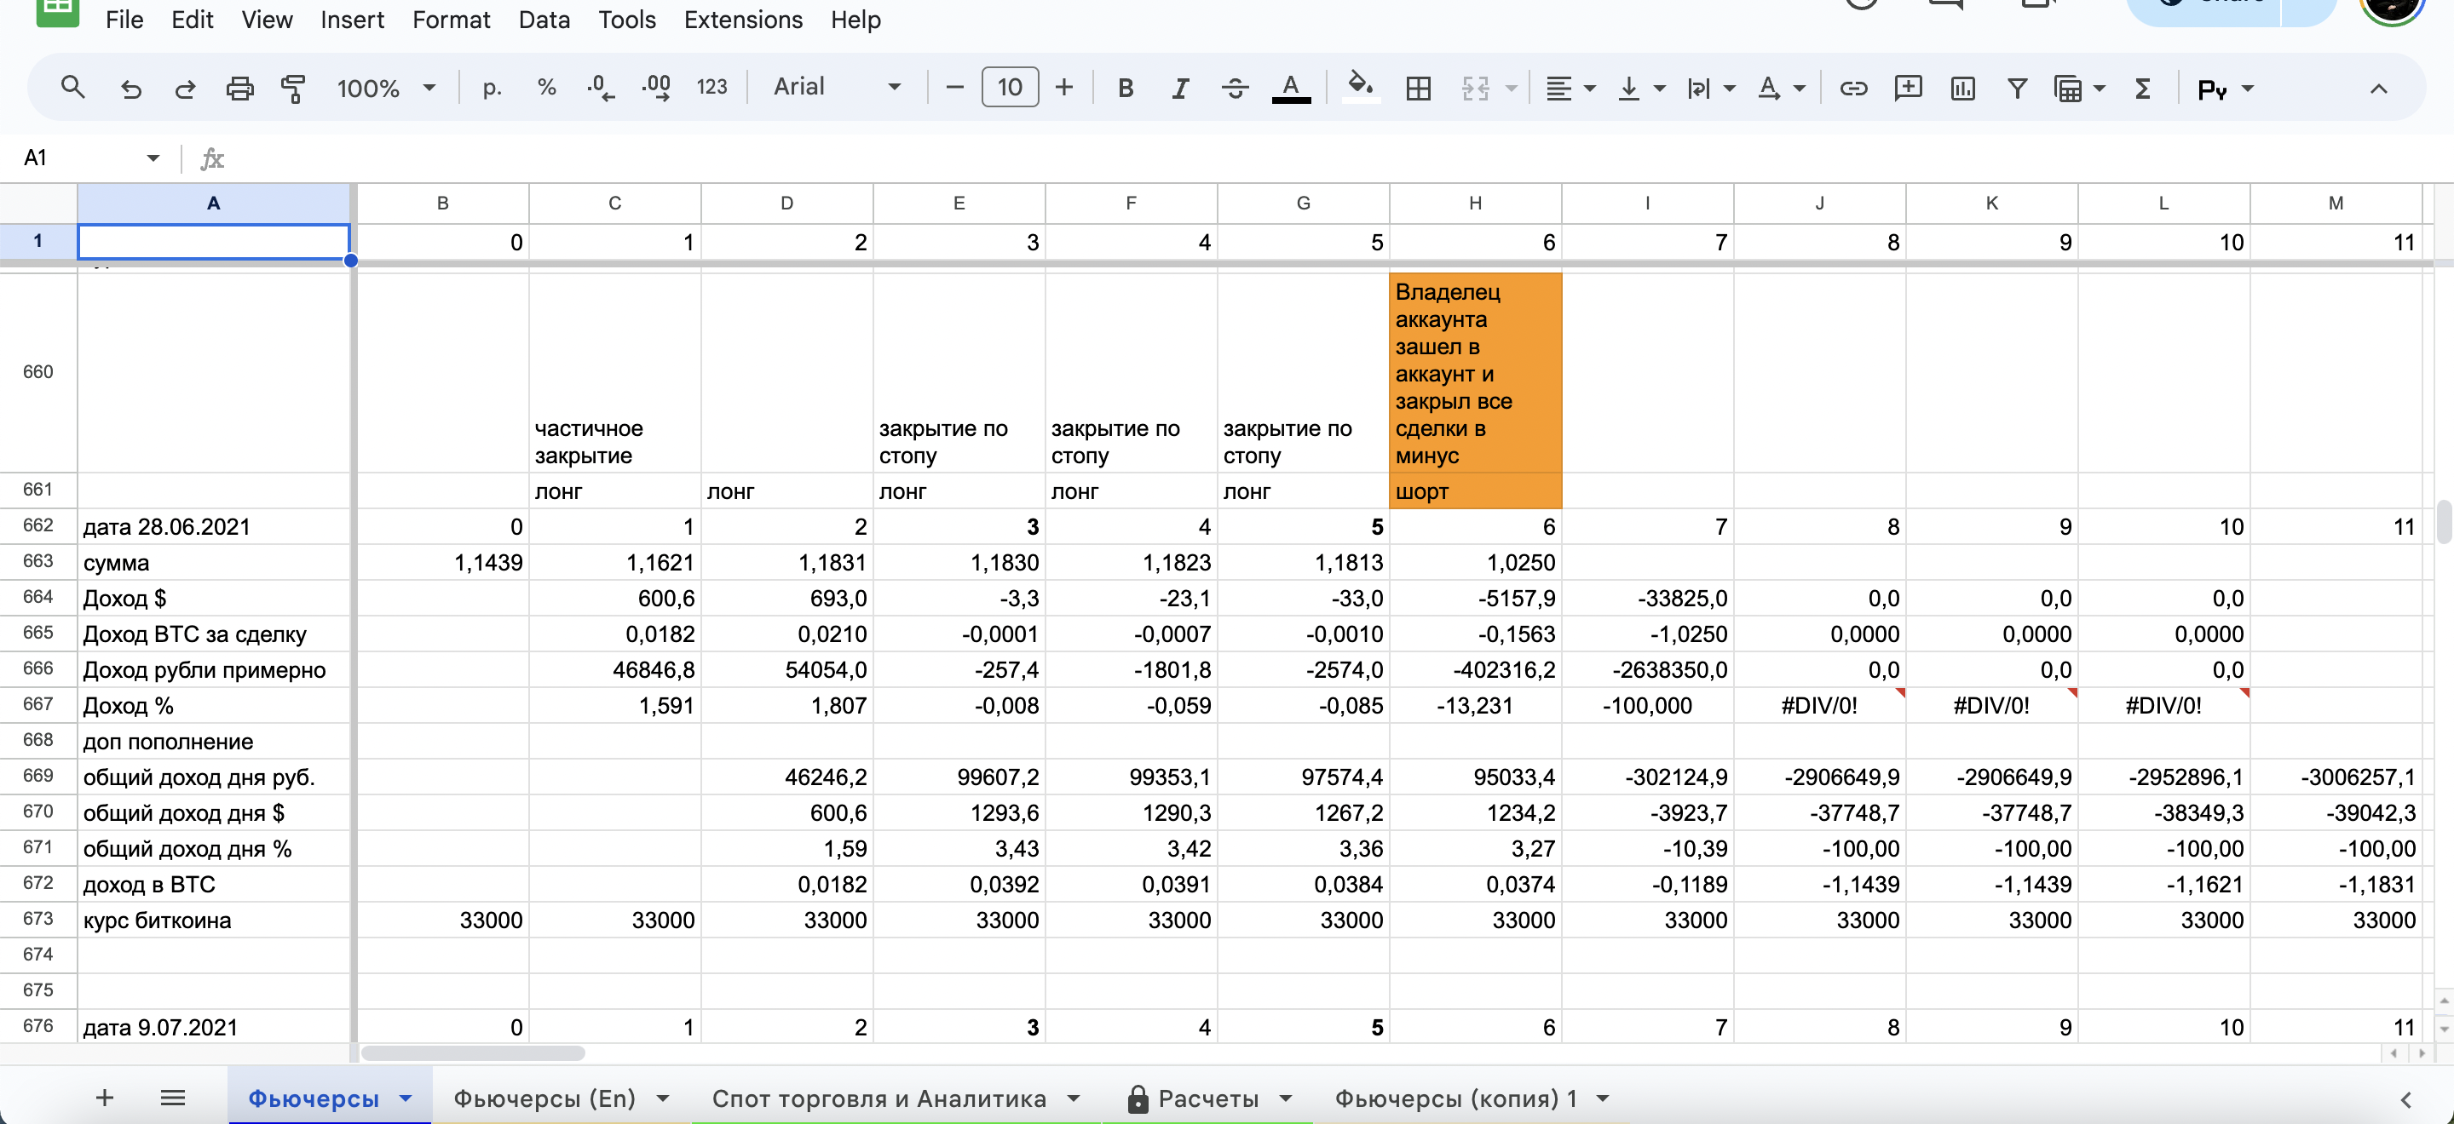Screen dimensions: 2454x1124
Task: Click the horizontal scrollbar thumb
Action: [473, 1052]
